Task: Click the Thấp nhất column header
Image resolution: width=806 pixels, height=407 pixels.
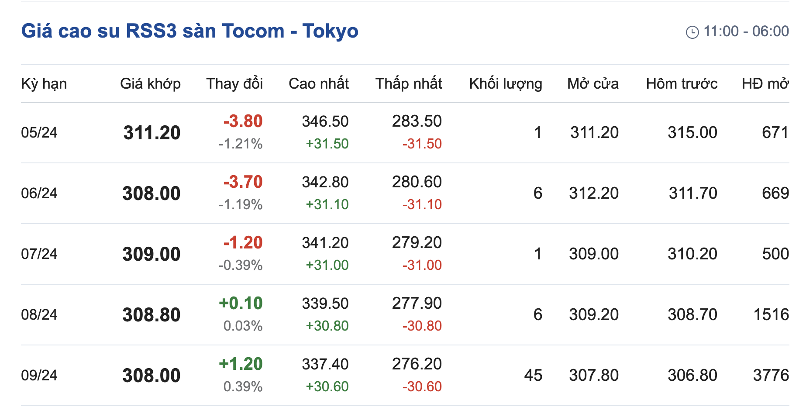Action: tap(409, 83)
